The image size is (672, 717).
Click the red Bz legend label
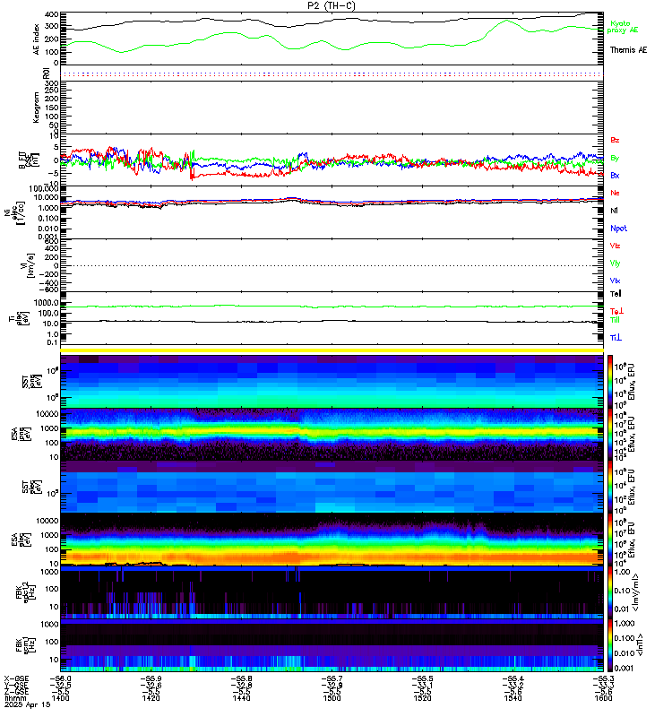point(615,140)
